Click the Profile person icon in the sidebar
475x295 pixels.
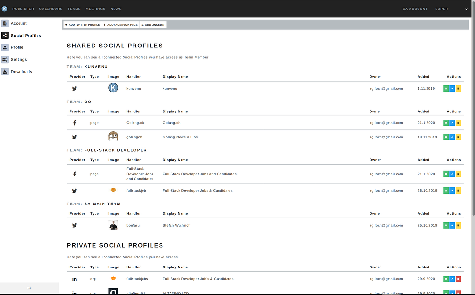coord(5,47)
